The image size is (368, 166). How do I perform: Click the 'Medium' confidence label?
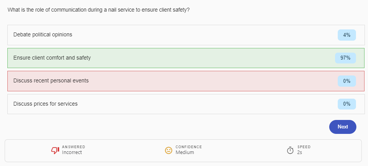[x=185, y=152]
